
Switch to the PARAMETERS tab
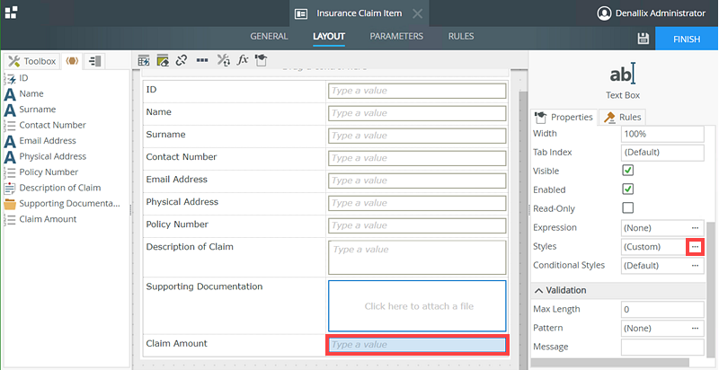point(396,37)
